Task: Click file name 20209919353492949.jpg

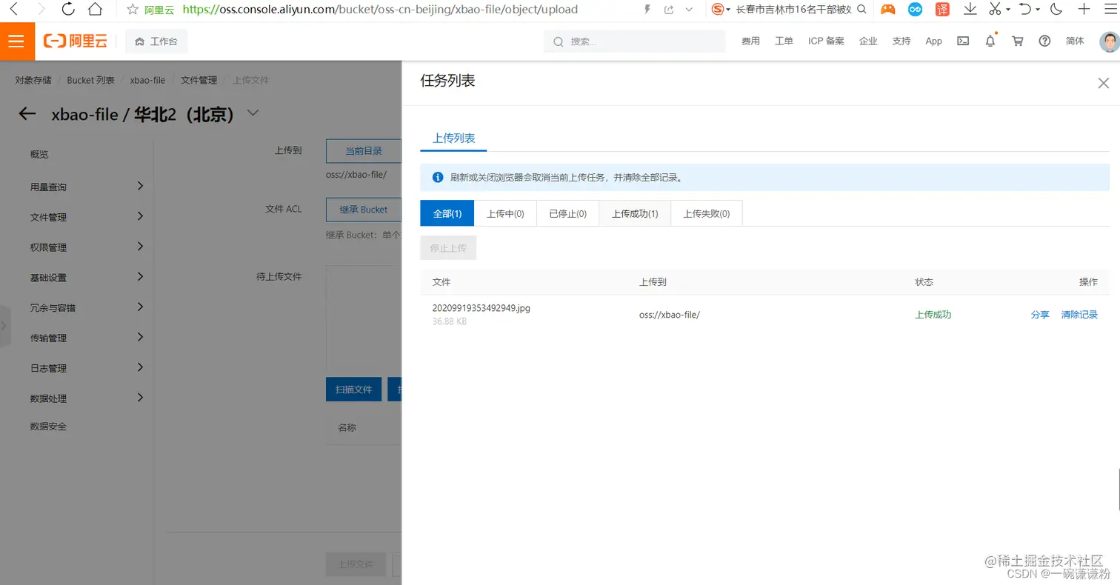Action: coord(481,308)
